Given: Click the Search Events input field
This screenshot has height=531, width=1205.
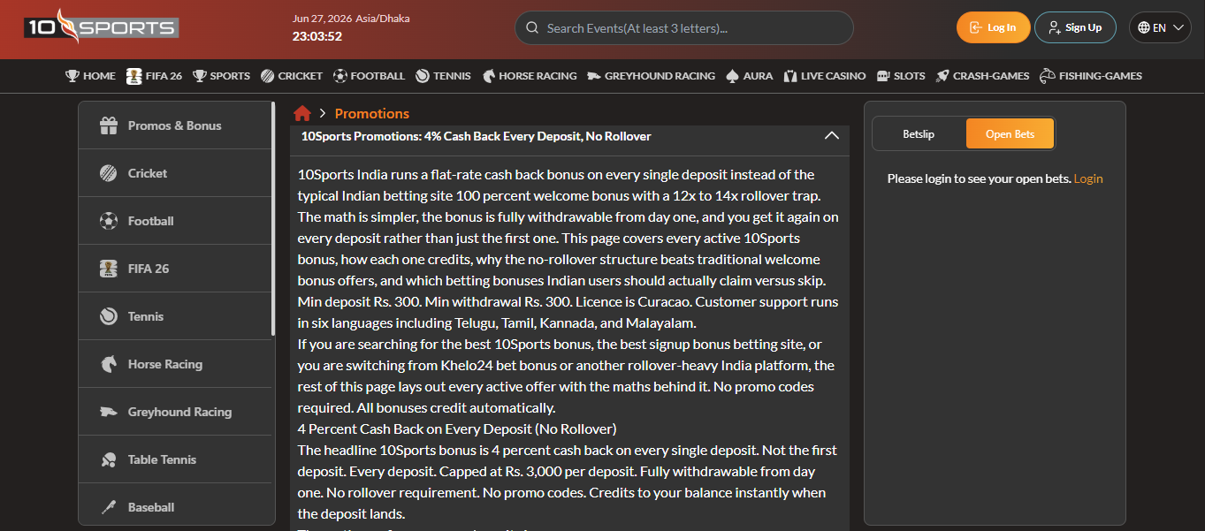Looking at the screenshot, I should tap(684, 28).
